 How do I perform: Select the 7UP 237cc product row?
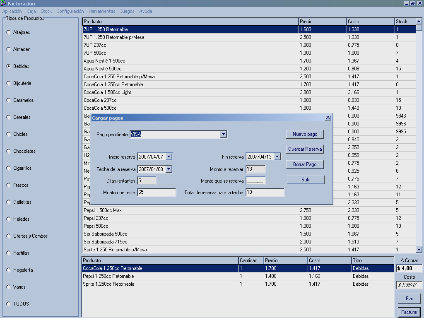tap(249, 45)
